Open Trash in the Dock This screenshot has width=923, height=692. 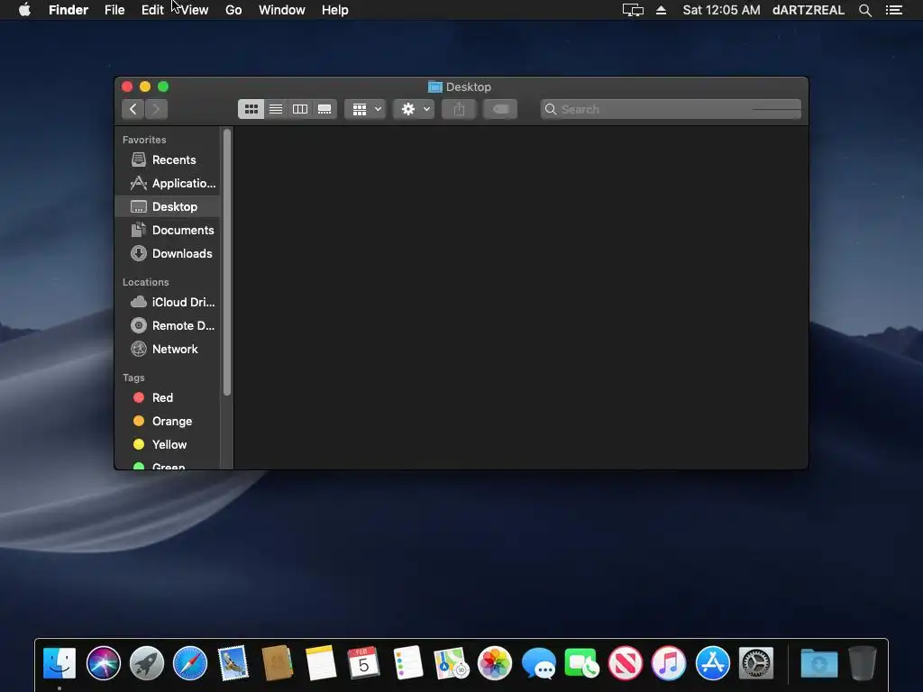(x=863, y=663)
